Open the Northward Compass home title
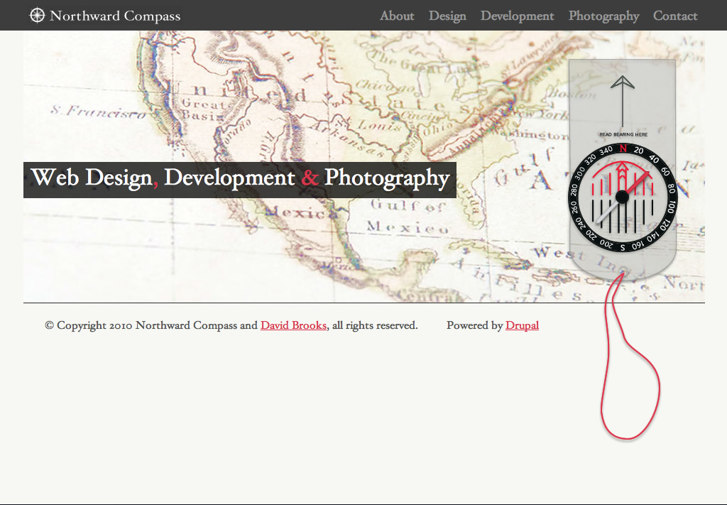 [115, 16]
